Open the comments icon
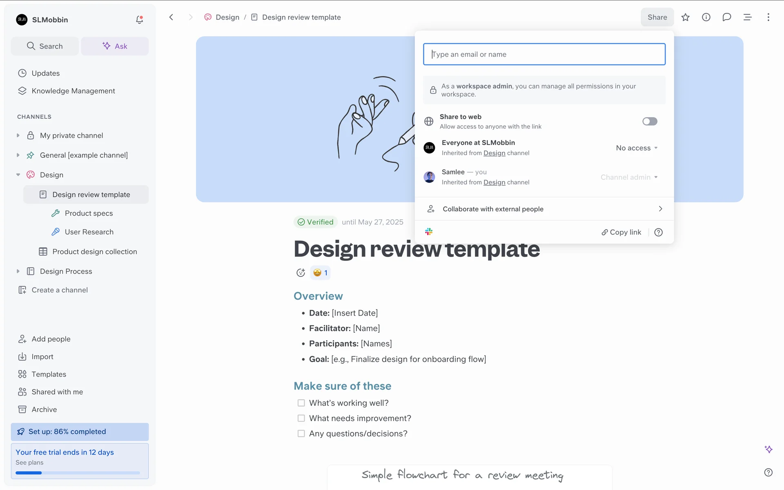This screenshot has width=784, height=490. 726,17
